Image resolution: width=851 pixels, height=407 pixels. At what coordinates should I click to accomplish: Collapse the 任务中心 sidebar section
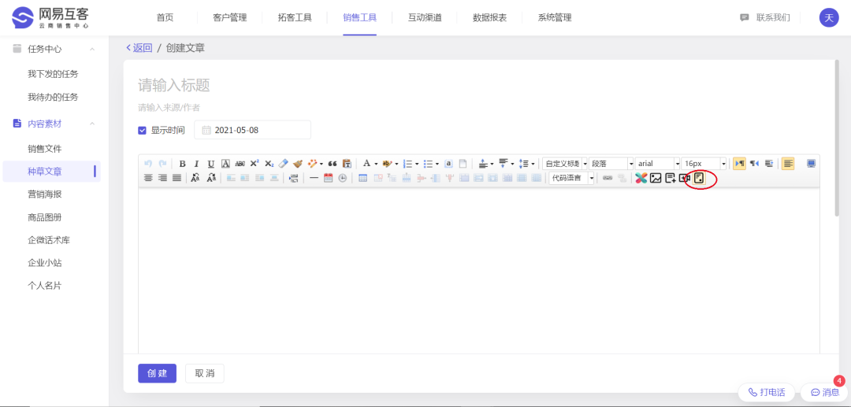pyautogui.click(x=92, y=50)
